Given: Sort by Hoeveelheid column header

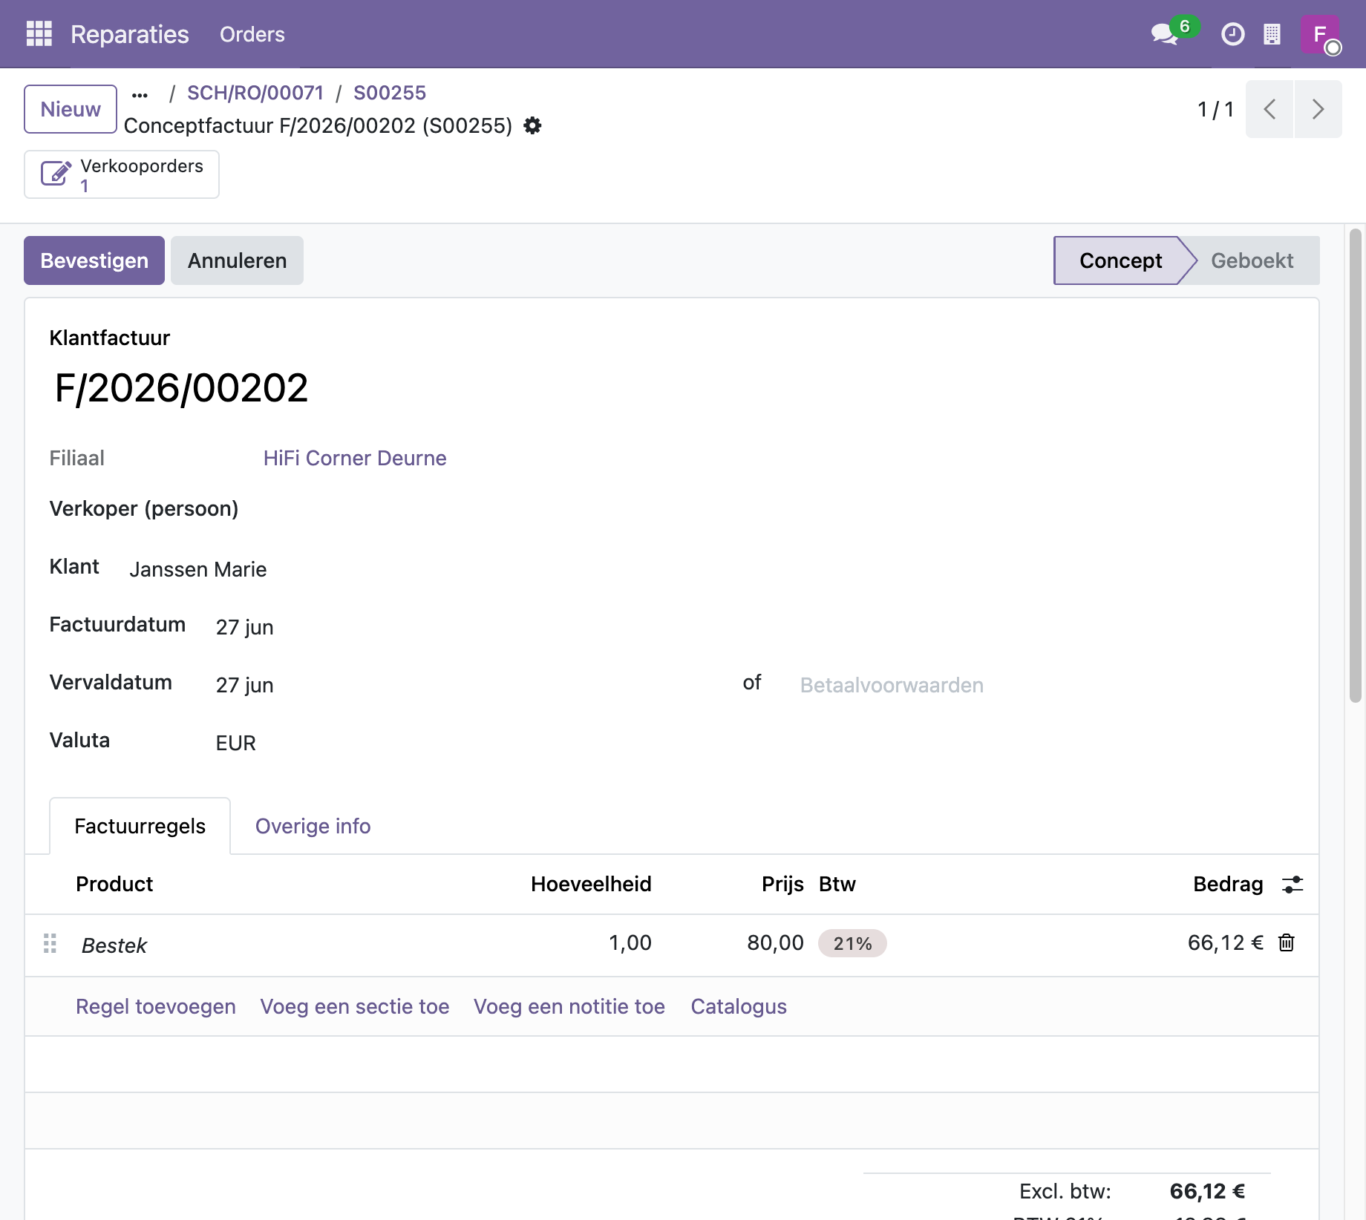Looking at the screenshot, I should (x=591, y=884).
